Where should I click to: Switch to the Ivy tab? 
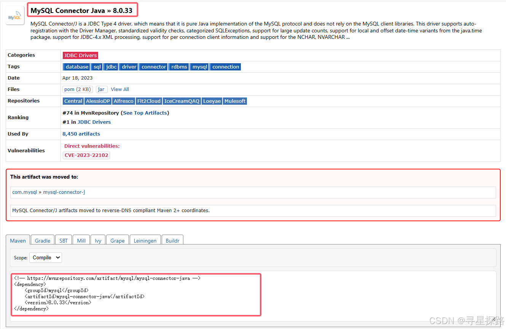pos(98,241)
